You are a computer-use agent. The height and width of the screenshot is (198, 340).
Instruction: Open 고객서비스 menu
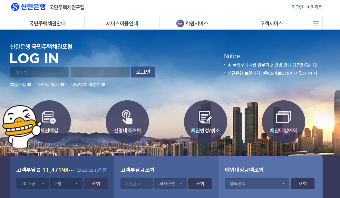pos(271,23)
